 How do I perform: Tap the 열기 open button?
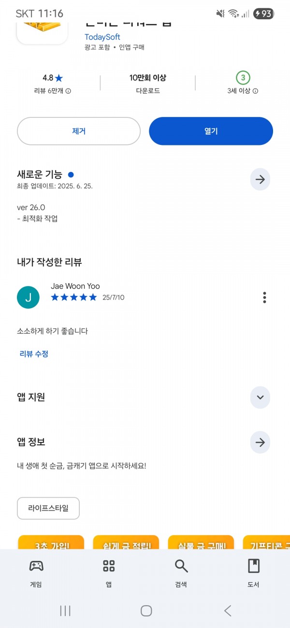pos(211,131)
